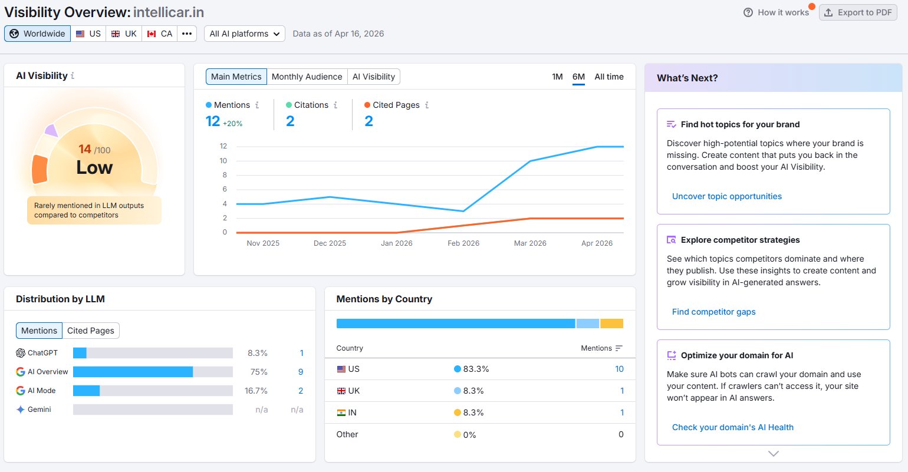Click the Gemini row label

tap(40, 410)
